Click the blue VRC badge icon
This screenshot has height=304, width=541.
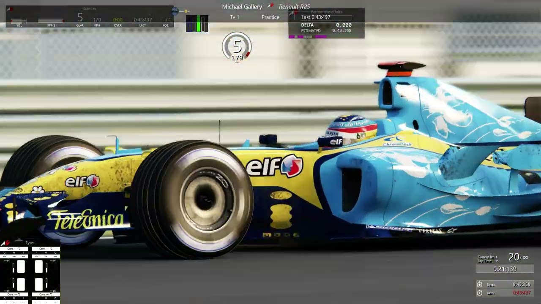175,10
